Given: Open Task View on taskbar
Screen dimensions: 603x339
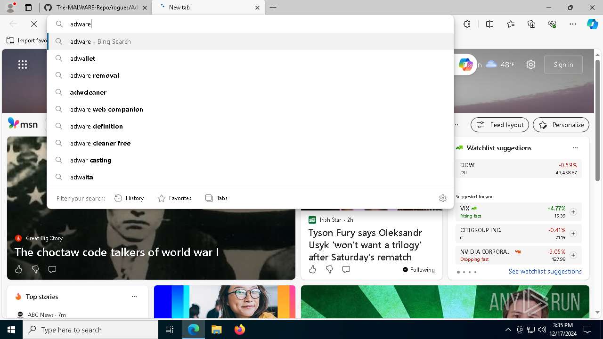Looking at the screenshot, I should point(170,330).
